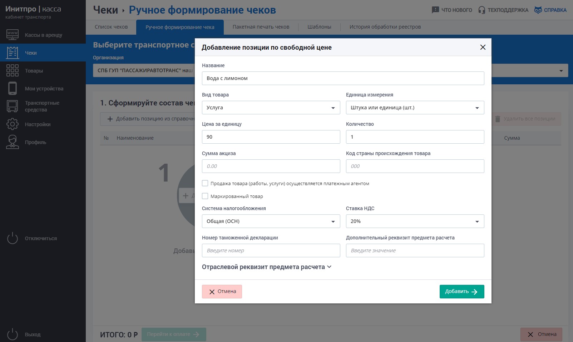The width and height of the screenshot is (573, 342).
Task: Select the Транспортные средства bus icon
Action: coord(13,106)
